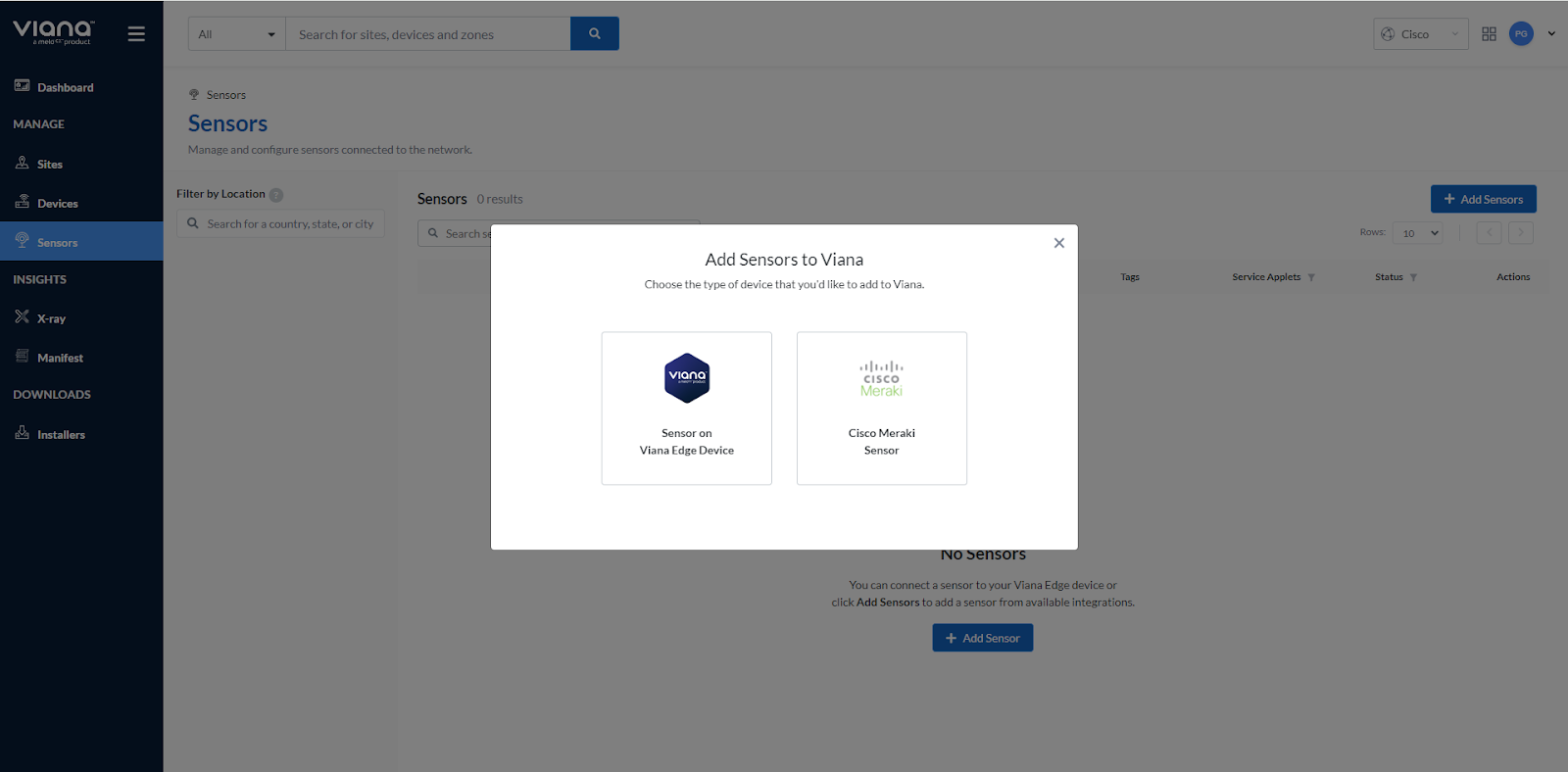
Task: Click the Service Applets filter icon
Action: tap(1311, 277)
